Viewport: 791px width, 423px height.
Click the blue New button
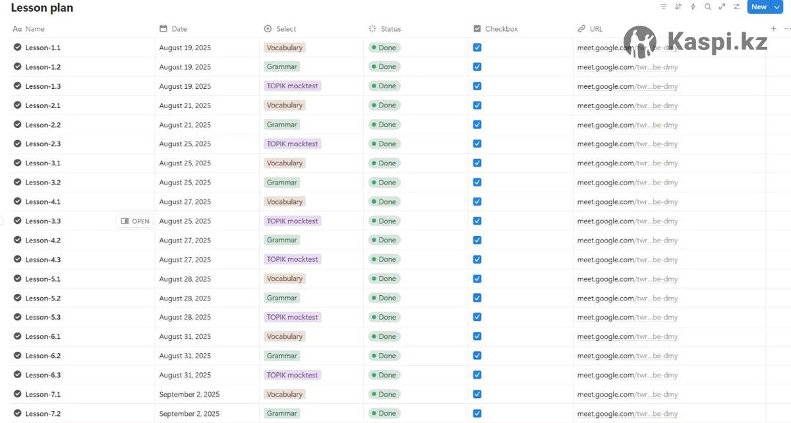(x=759, y=7)
